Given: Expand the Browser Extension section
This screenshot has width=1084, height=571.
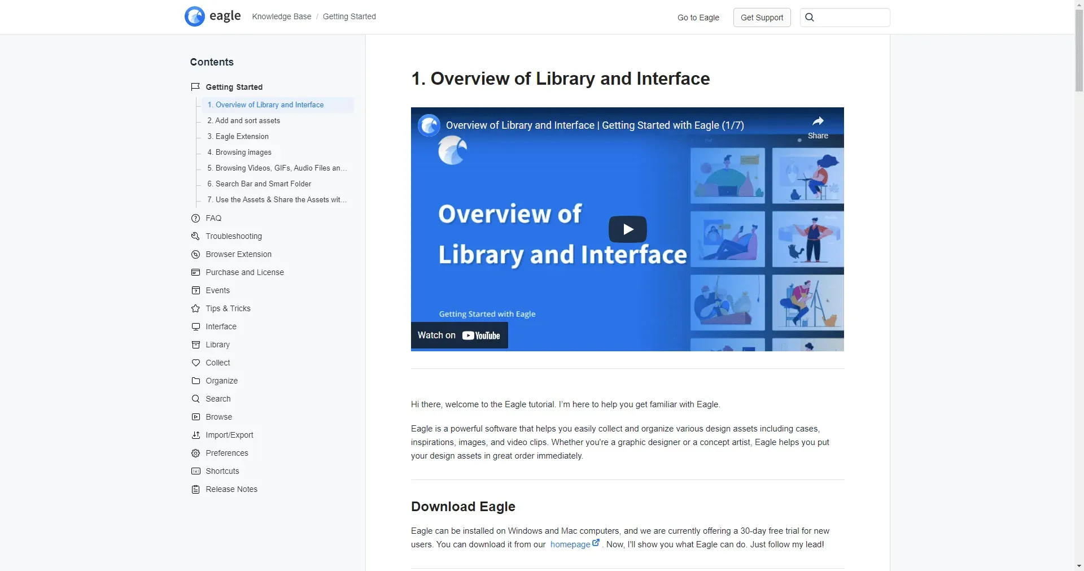Looking at the screenshot, I should coord(238,254).
